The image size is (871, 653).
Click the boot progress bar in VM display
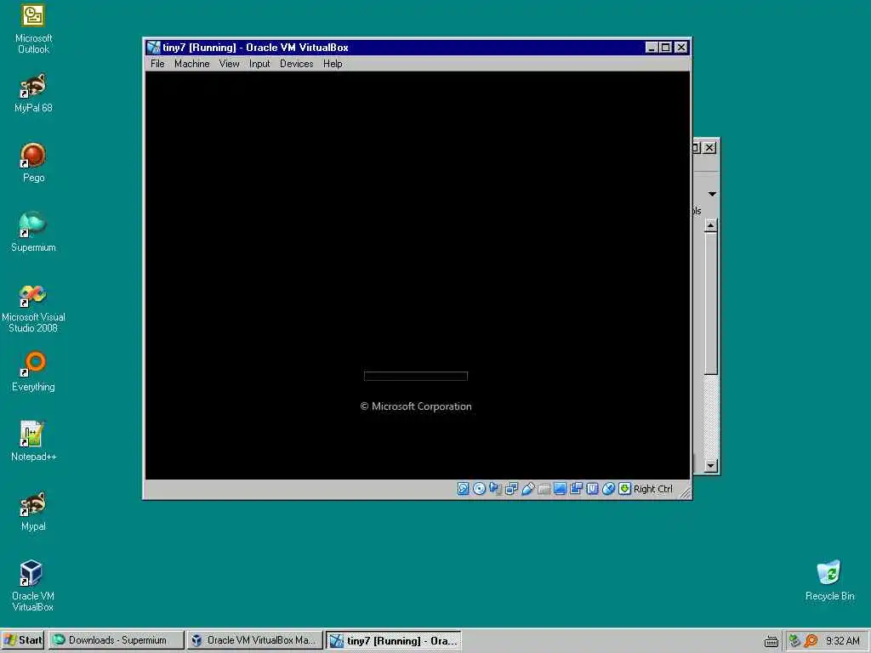point(415,376)
